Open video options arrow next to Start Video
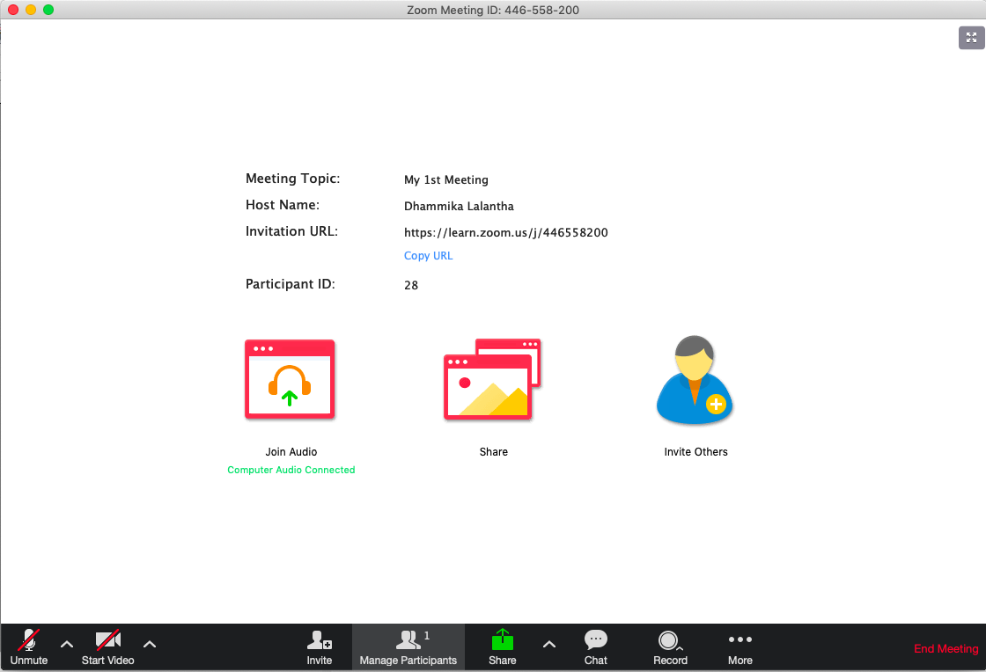This screenshot has width=986, height=672. (150, 645)
